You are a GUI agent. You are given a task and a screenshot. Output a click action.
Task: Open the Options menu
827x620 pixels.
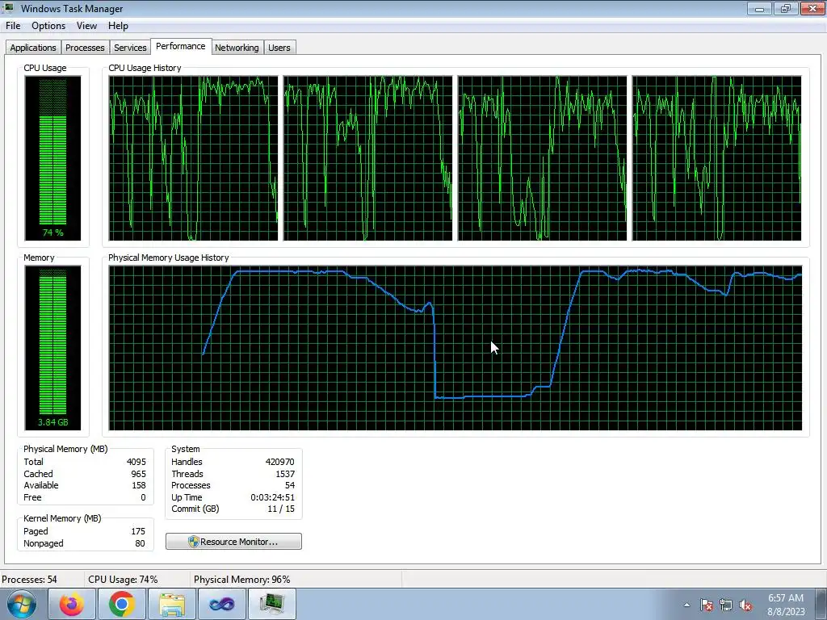tap(48, 26)
